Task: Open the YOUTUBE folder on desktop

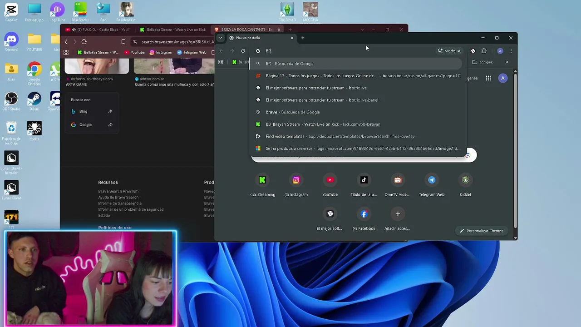Action: (x=34, y=42)
